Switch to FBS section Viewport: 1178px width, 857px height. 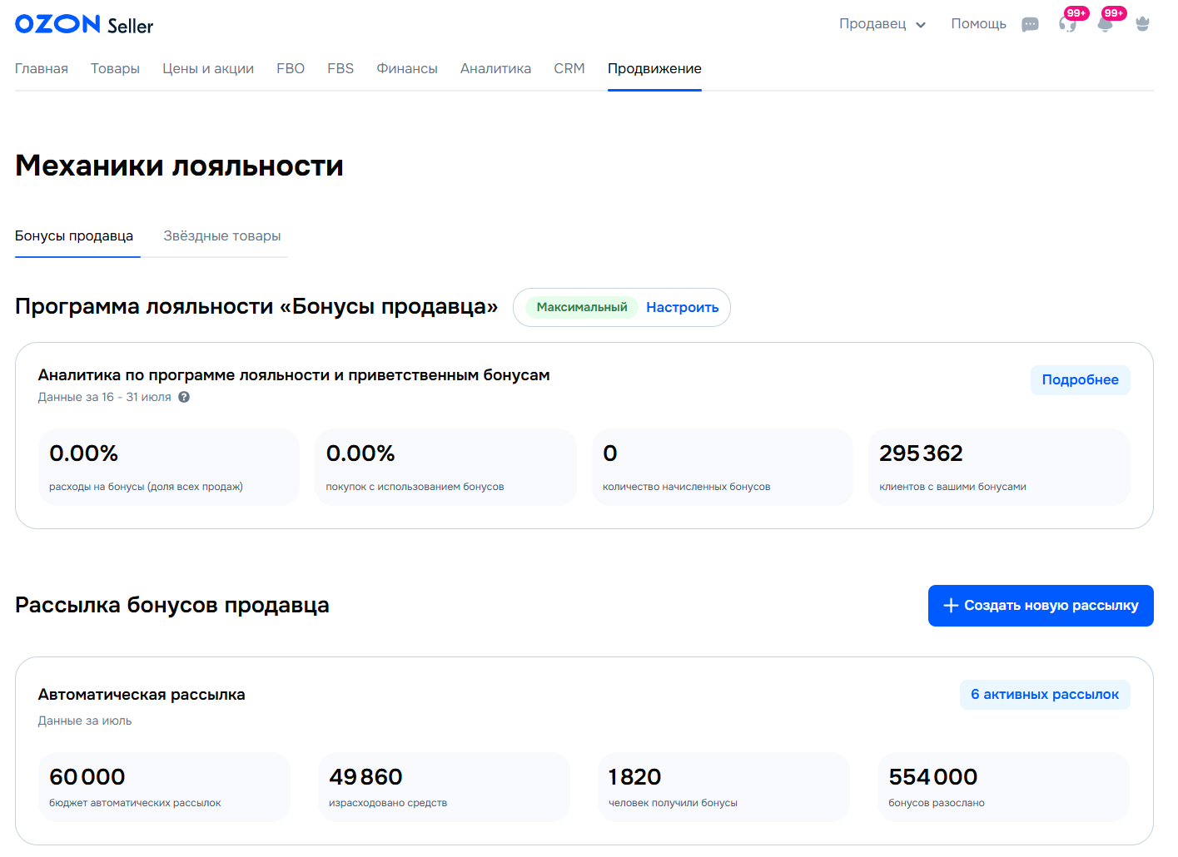(340, 68)
